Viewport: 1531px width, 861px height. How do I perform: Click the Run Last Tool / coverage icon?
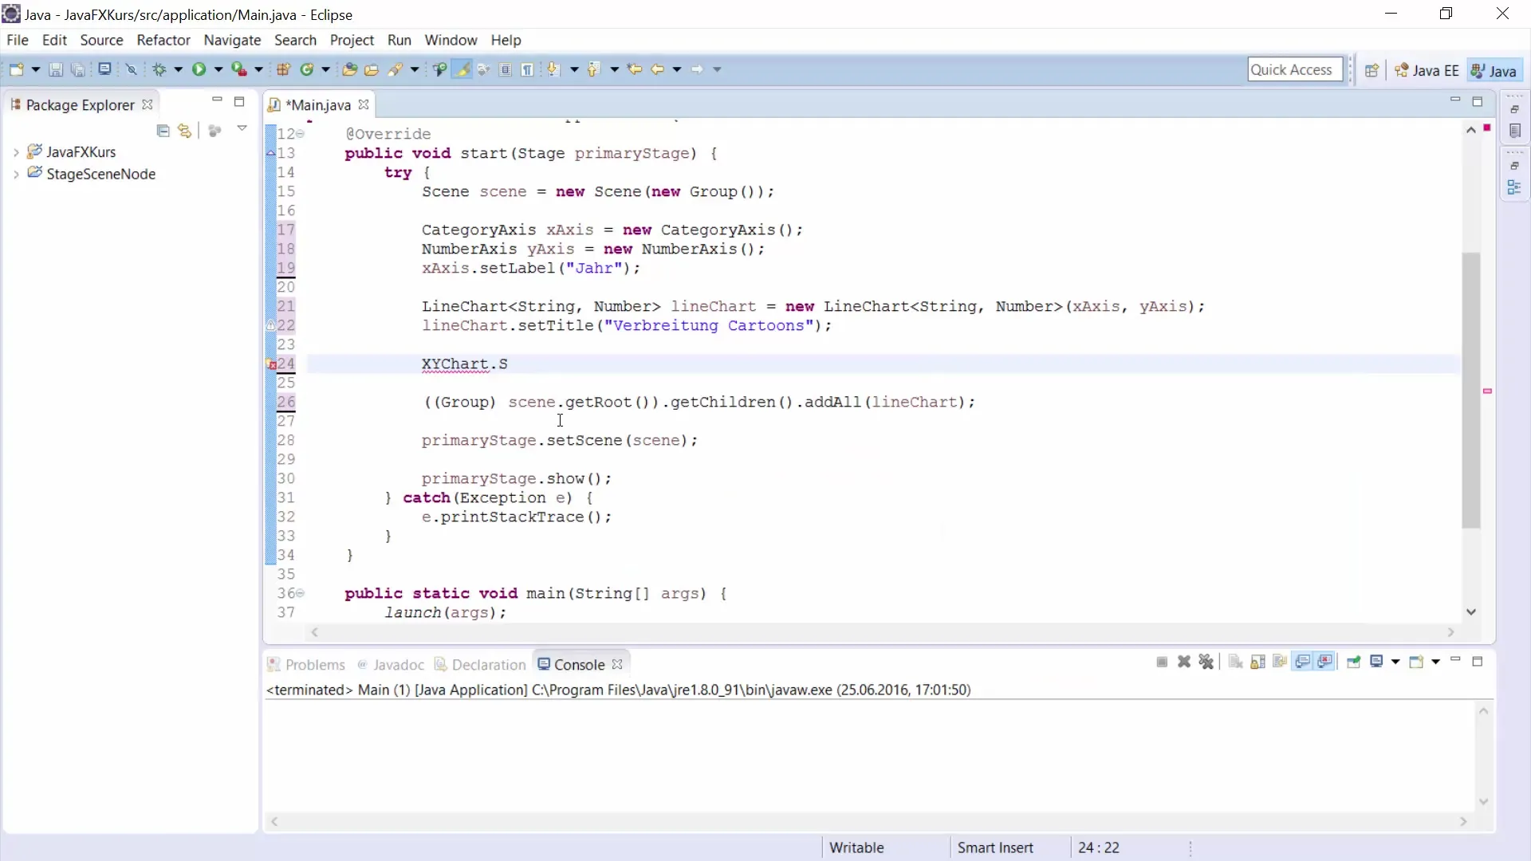coord(239,69)
